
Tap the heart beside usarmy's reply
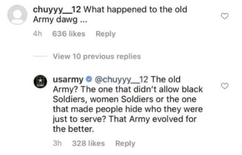[225, 86]
